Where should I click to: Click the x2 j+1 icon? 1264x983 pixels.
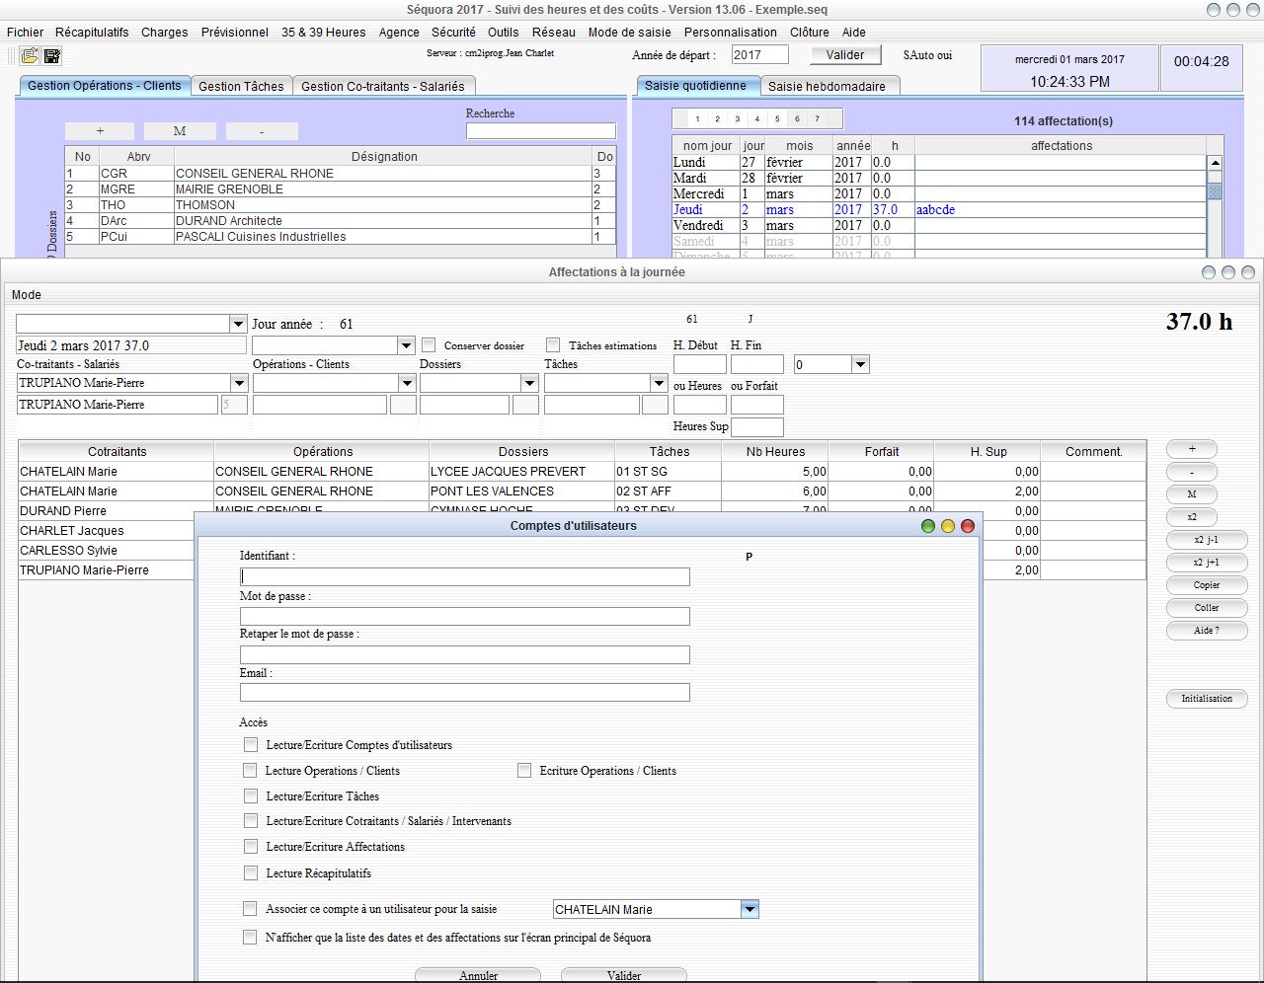click(x=1206, y=563)
